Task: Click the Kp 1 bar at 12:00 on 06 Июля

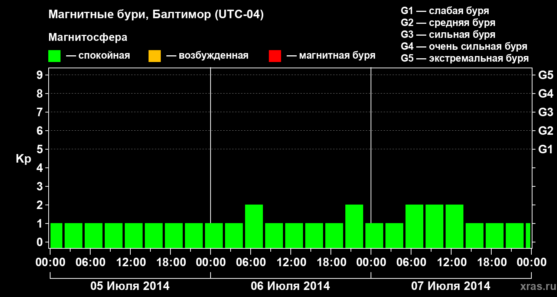Action: coord(294,235)
